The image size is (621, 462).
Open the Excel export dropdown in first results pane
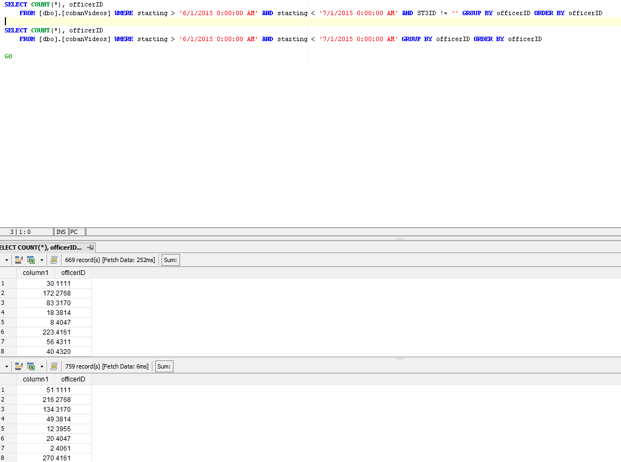(x=41, y=259)
